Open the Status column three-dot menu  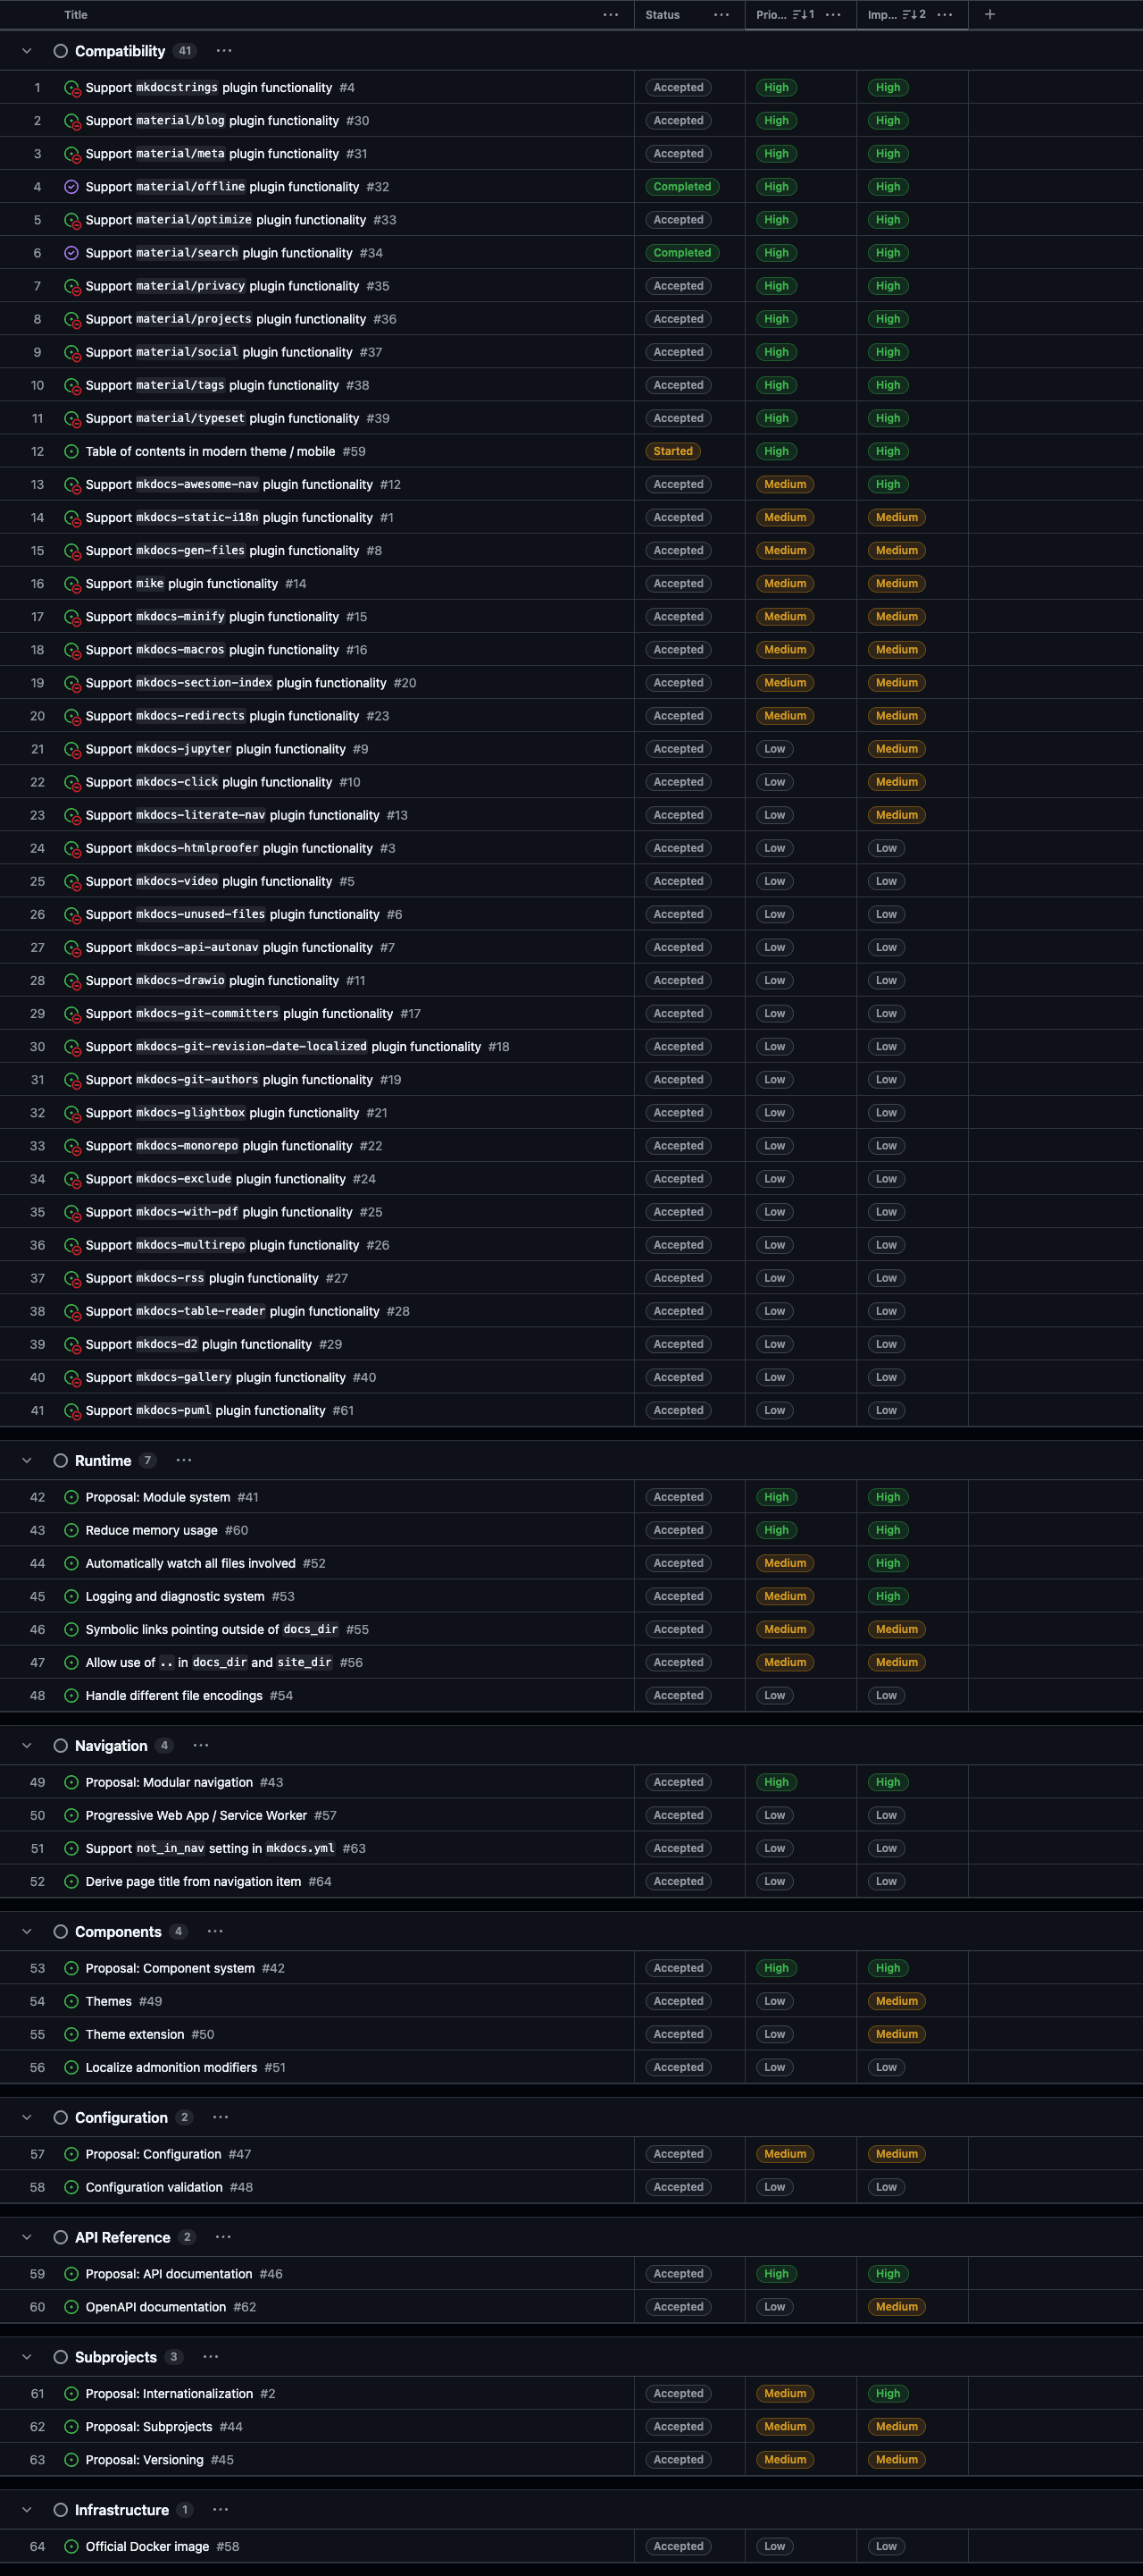(x=722, y=15)
